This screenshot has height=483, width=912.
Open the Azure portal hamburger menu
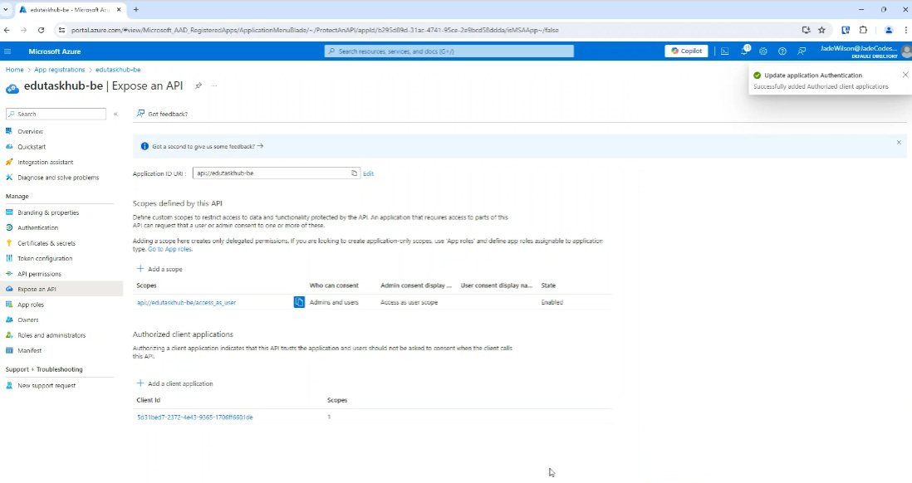coord(7,51)
